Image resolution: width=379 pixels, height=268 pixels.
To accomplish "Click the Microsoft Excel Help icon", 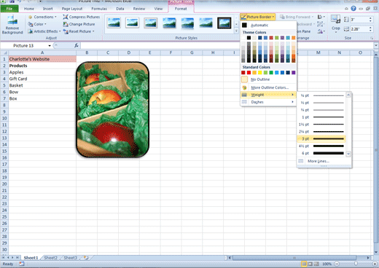I will point(353,9).
